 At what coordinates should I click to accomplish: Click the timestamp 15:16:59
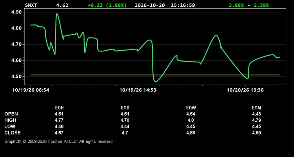click(x=183, y=5)
